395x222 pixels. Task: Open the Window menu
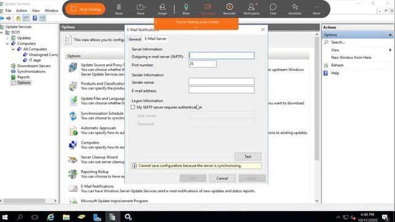(51, 10)
